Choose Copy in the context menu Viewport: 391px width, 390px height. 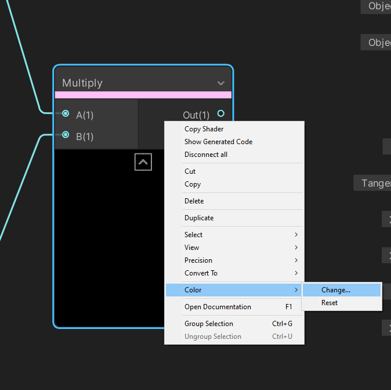(193, 184)
